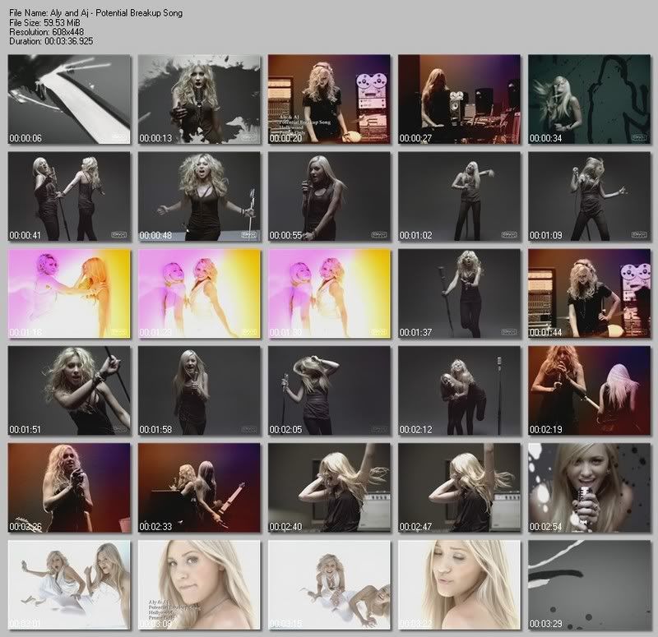Image resolution: width=658 pixels, height=637 pixels.
Task: Select the thumbnail at 00:00:34
Action: coord(590,99)
